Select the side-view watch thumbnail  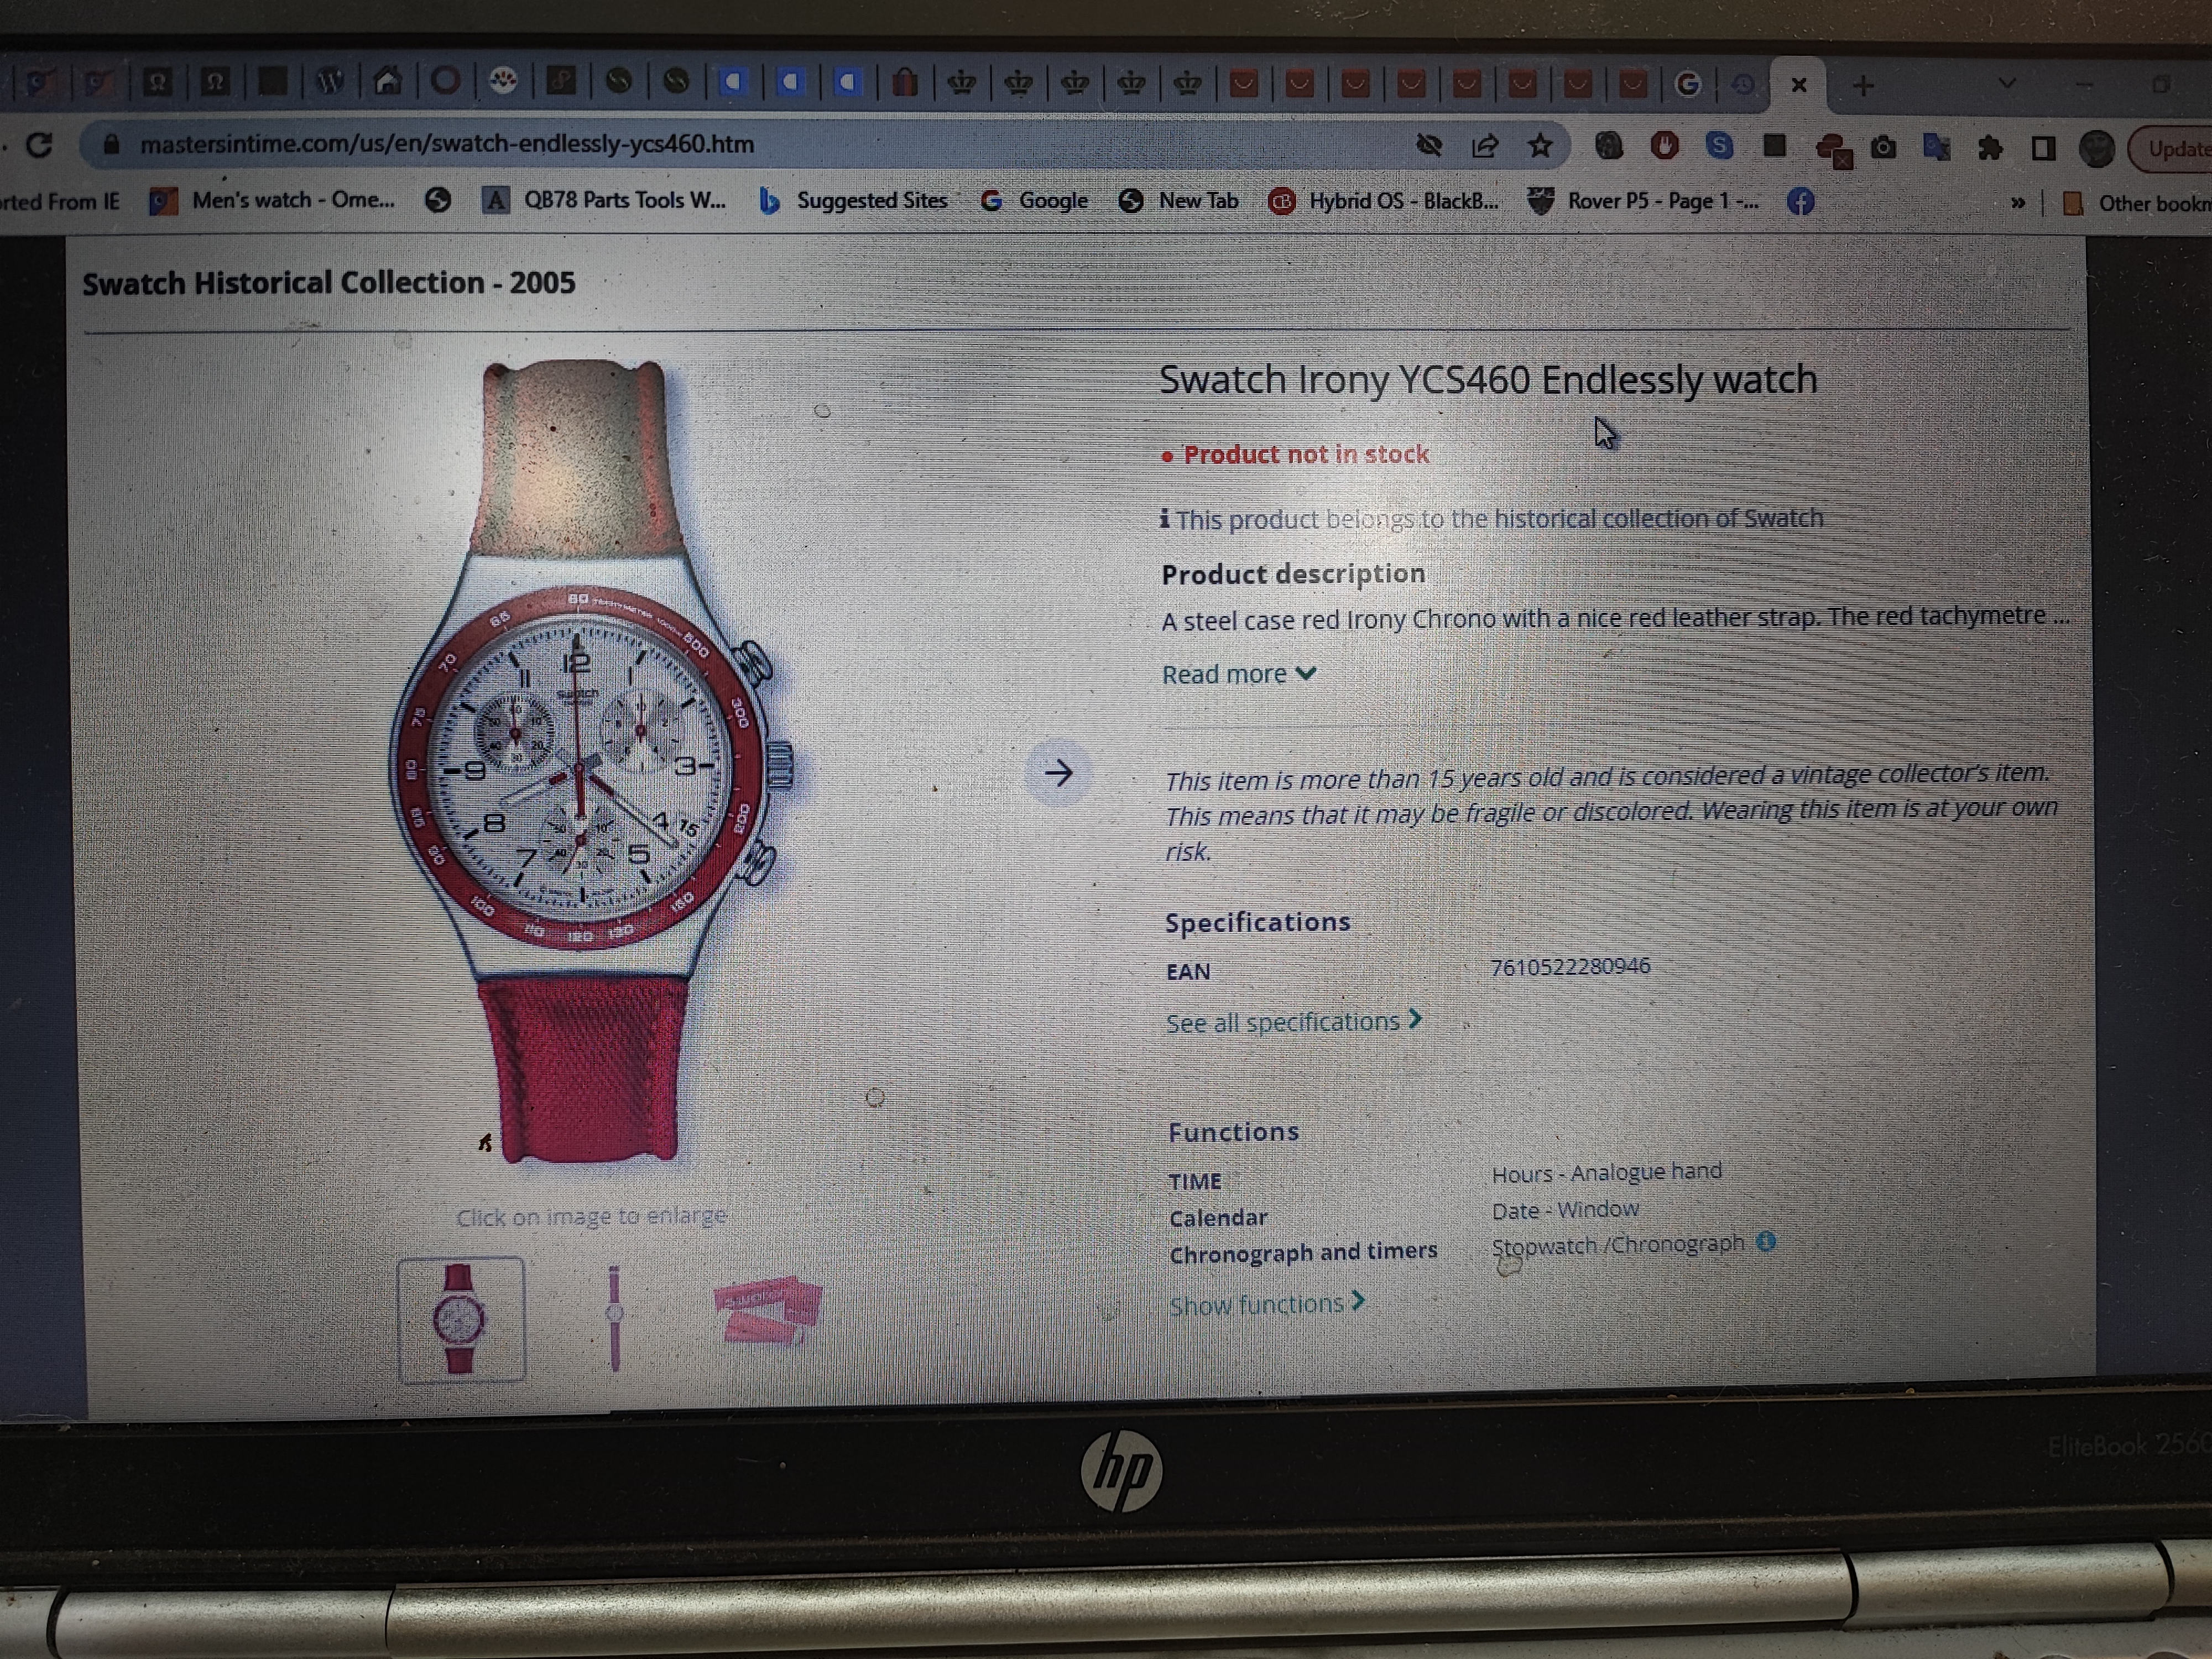coord(614,1318)
